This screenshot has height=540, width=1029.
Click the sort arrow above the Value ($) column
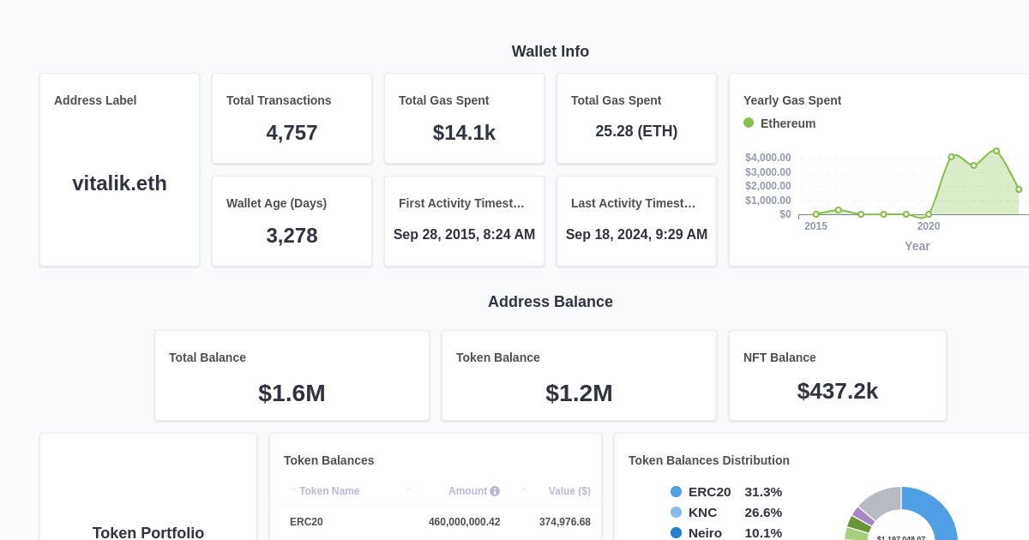coord(523,489)
